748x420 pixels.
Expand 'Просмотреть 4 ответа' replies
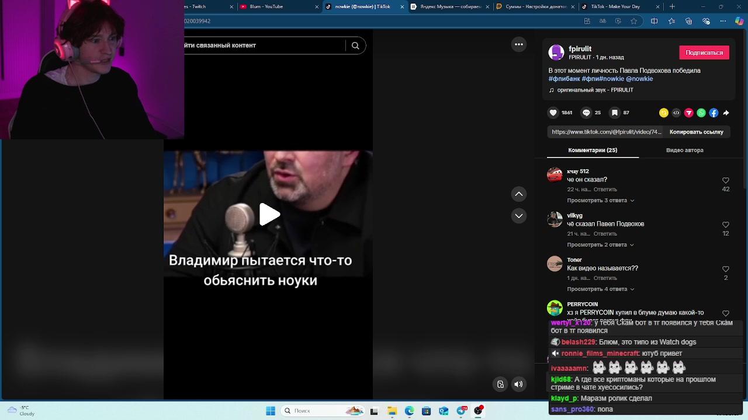(597, 289)
